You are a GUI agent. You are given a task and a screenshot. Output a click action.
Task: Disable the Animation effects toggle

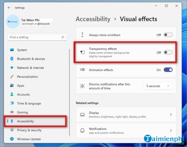[168, 70]
